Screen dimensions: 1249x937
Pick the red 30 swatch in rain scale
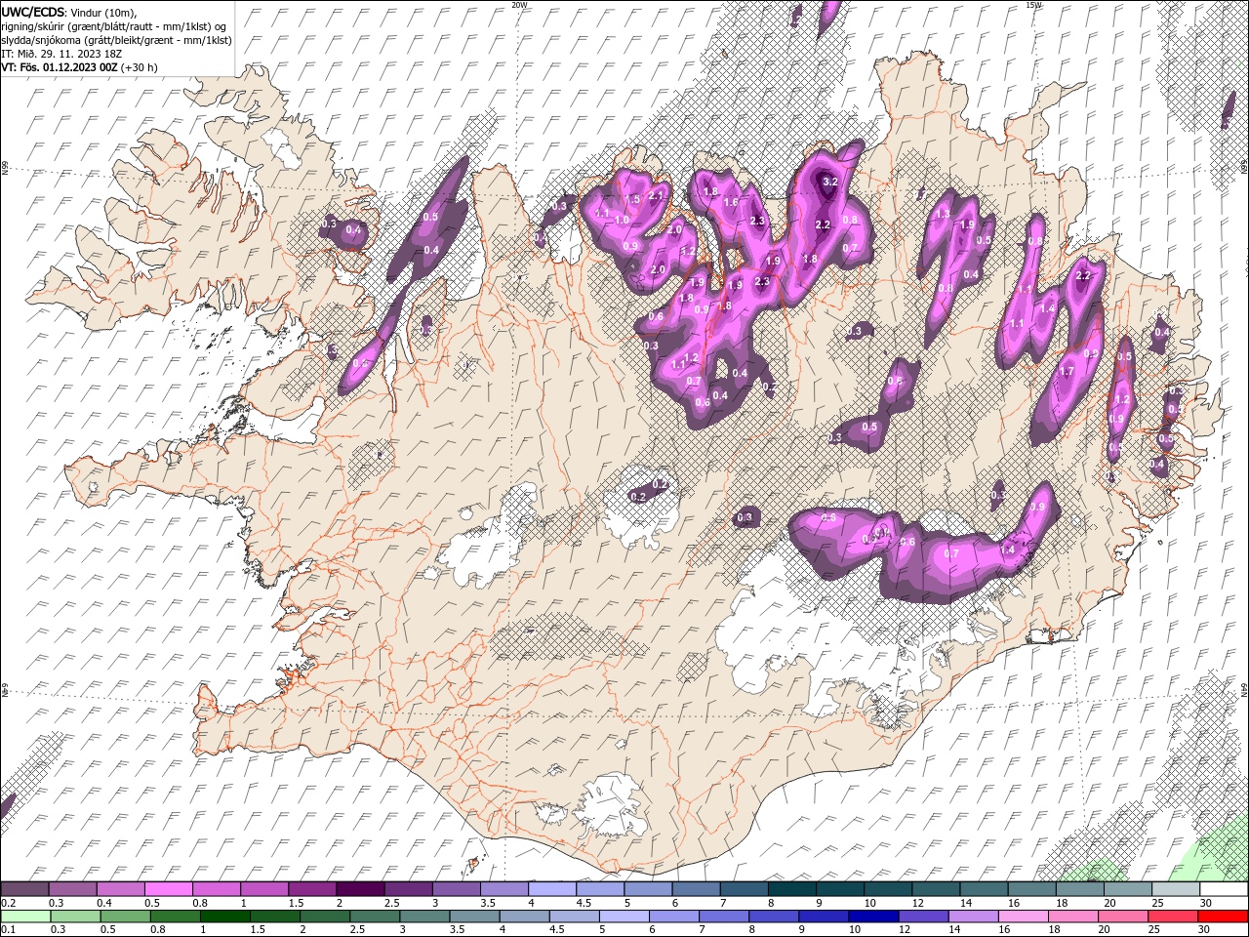1224,917
